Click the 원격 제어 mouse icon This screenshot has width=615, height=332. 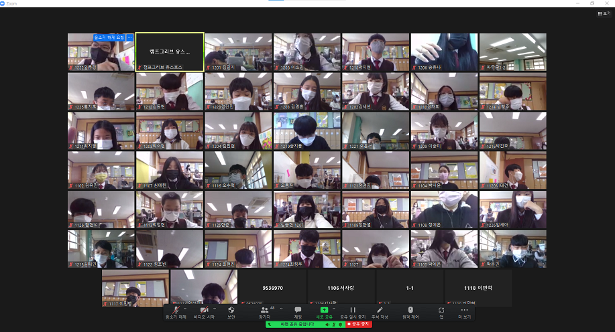pos(410,310)
